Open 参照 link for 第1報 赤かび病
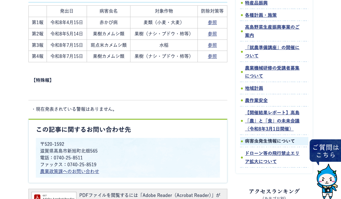 [212, 22]
